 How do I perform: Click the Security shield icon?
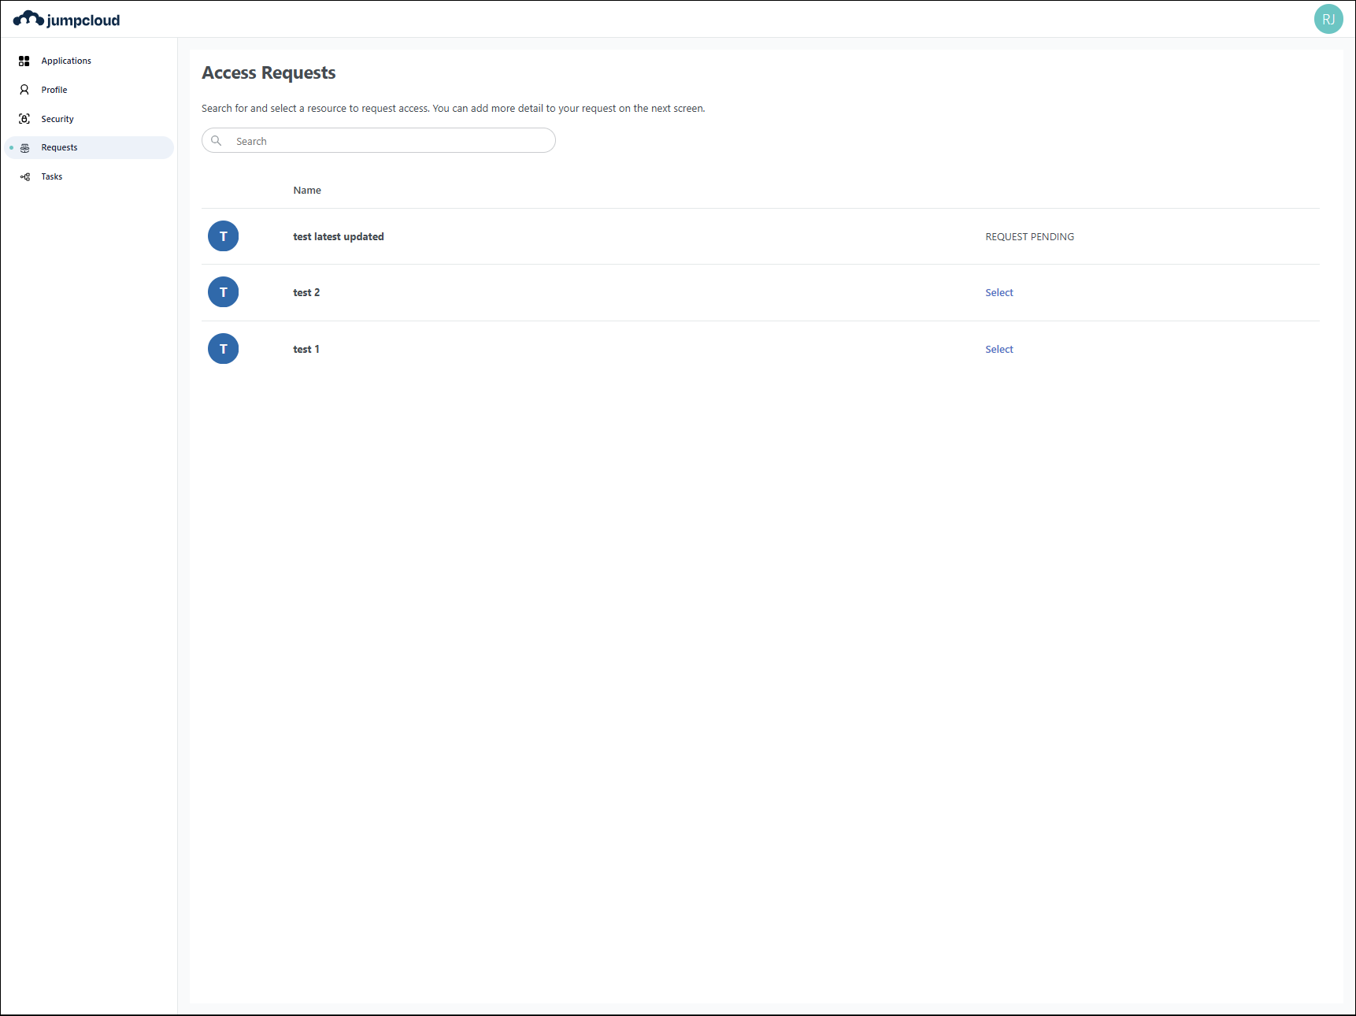[x=24, y=119]
